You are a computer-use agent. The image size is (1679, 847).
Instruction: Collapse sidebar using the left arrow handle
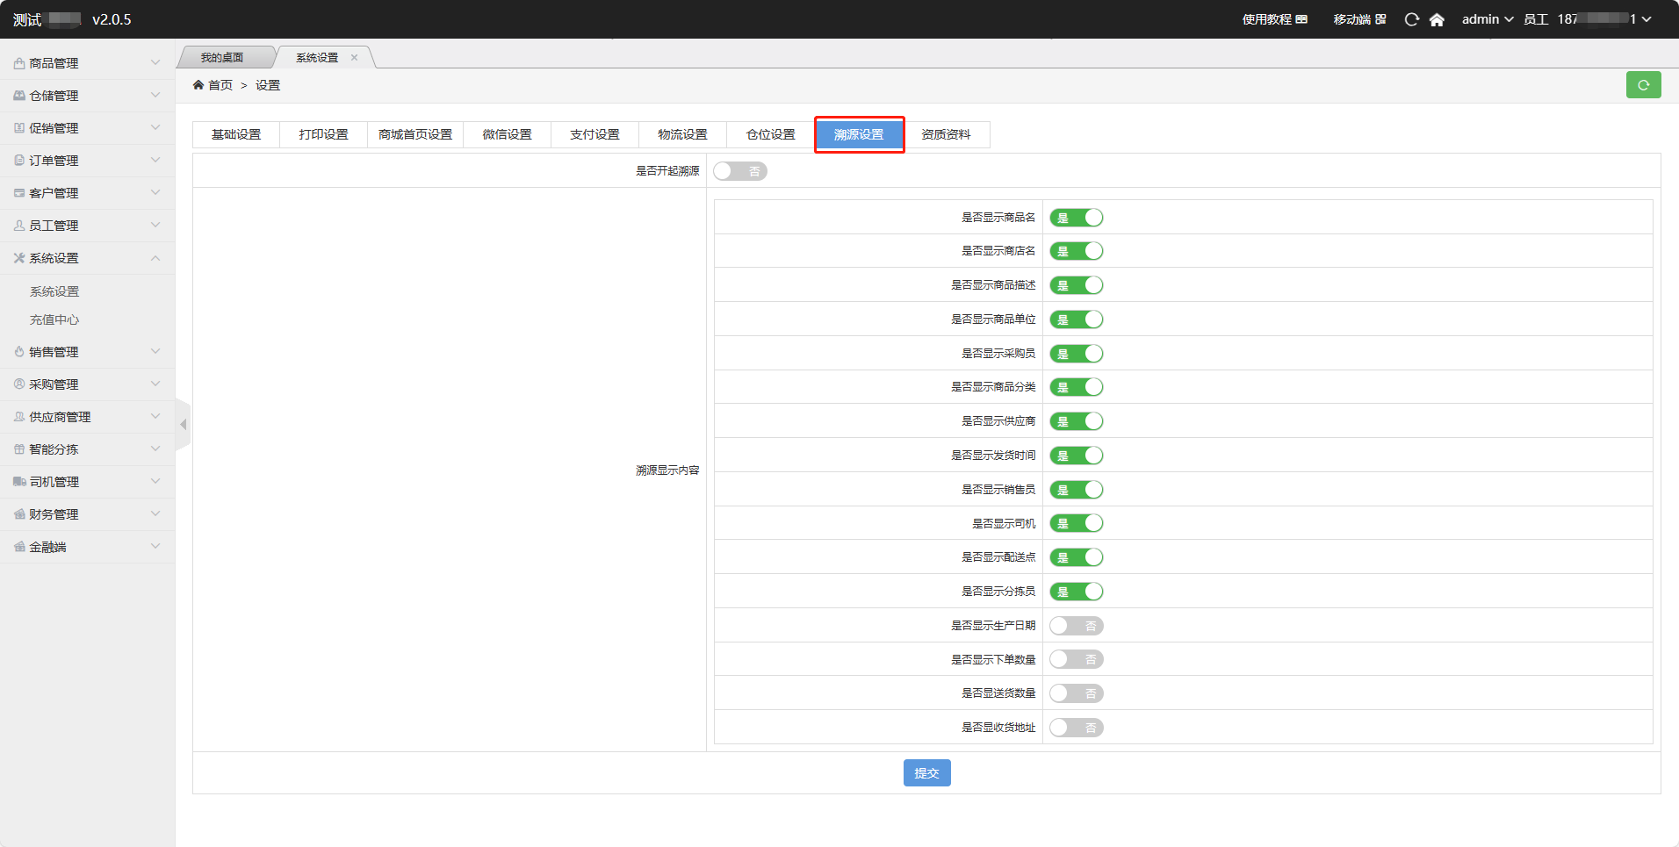tap(183, 425)
